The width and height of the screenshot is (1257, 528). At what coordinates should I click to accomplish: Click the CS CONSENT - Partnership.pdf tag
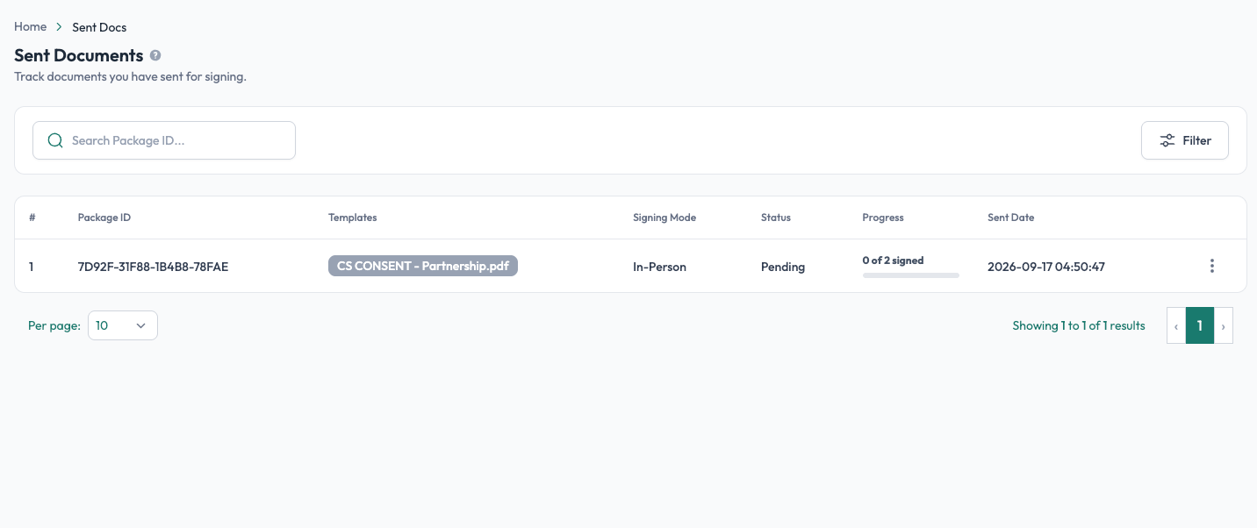click(x=423, y=266)
